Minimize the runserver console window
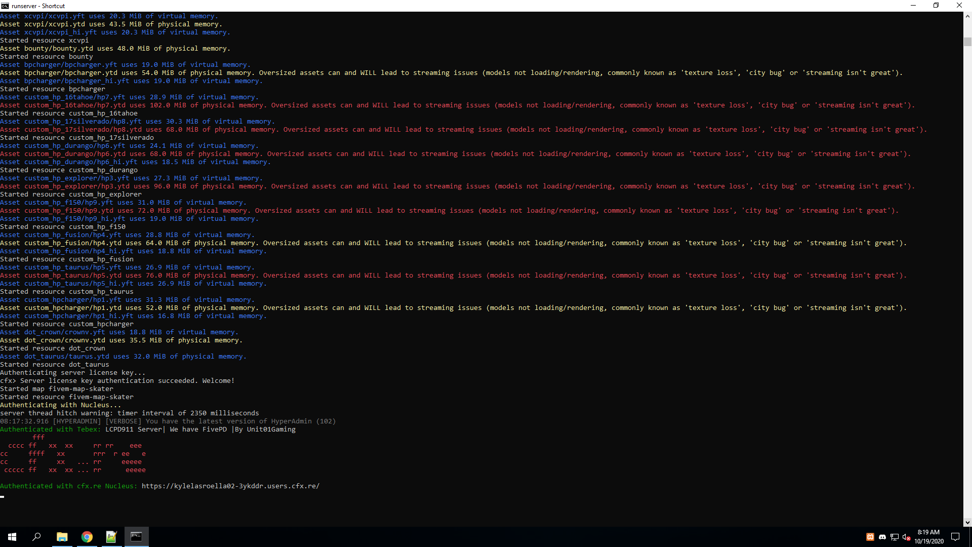 [x=913, y=6]
